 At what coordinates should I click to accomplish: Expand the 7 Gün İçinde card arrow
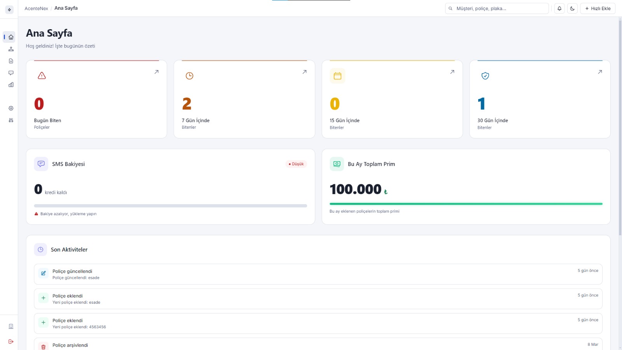click(304, 72)
